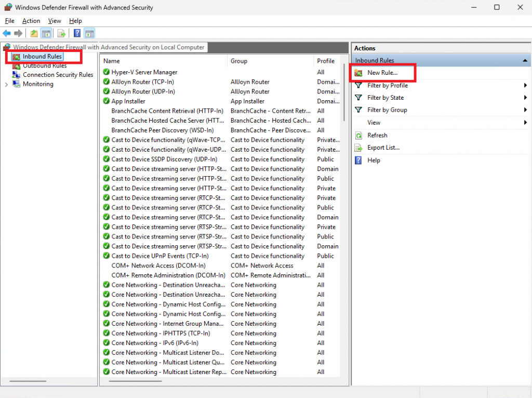The width and height of the screenshot is (532, 398).
Task: Click the Back arrow toolbar icon
Action: click(x=7, y=33)
